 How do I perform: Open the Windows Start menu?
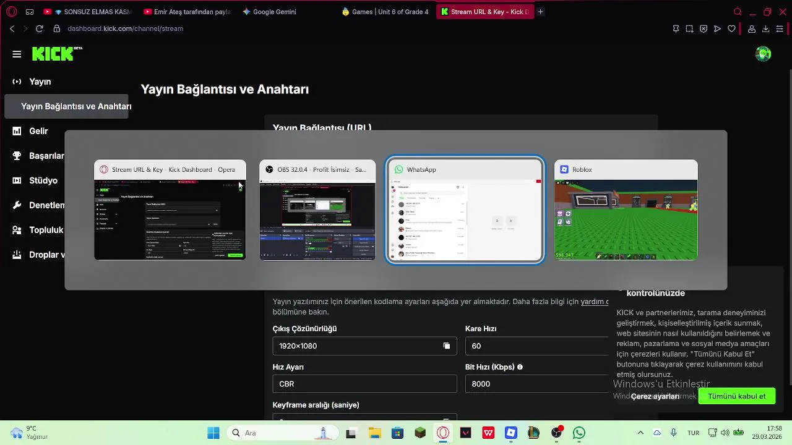[213, 433]
